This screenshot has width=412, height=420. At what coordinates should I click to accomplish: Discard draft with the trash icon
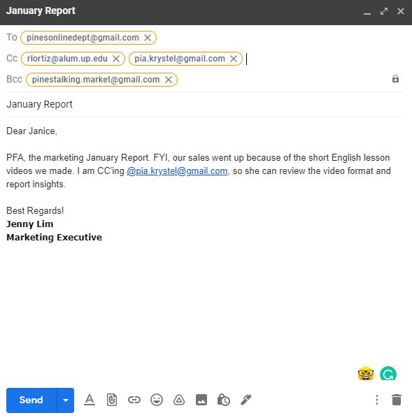pyautogui.click(x=397, y=400)
